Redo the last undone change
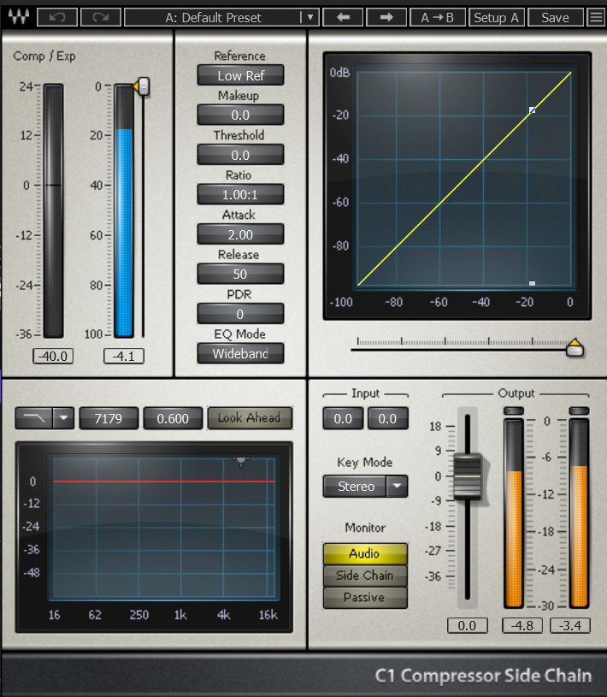The width and height of the screenshot is (607, 697). click(101, 17)
